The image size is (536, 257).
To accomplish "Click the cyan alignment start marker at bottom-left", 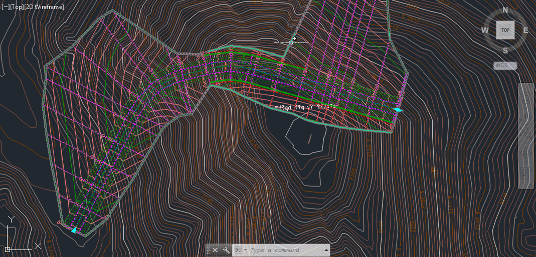I will coord(74,229).
